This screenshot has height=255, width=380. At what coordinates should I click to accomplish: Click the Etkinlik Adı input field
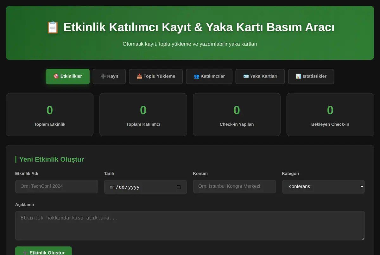[57, 187]
